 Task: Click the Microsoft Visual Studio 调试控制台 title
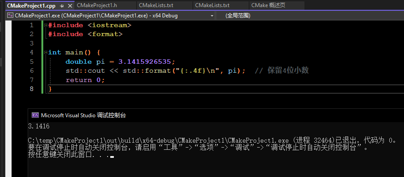tap(83, 115)
